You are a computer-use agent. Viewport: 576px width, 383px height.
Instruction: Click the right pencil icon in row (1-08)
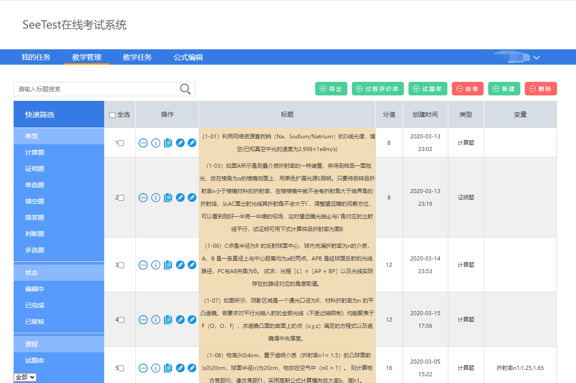192,368
